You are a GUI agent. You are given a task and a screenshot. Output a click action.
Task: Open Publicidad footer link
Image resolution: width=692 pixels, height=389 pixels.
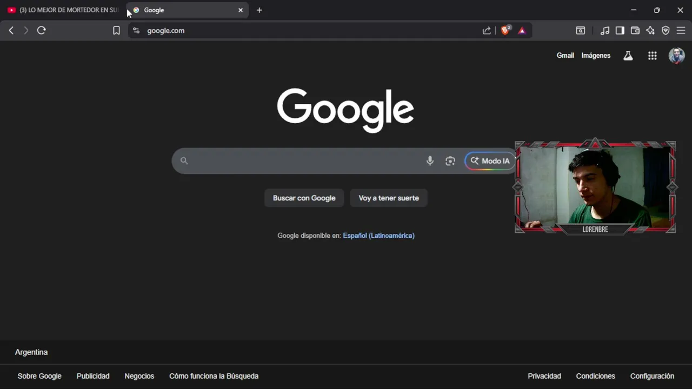tap(93, 376)
